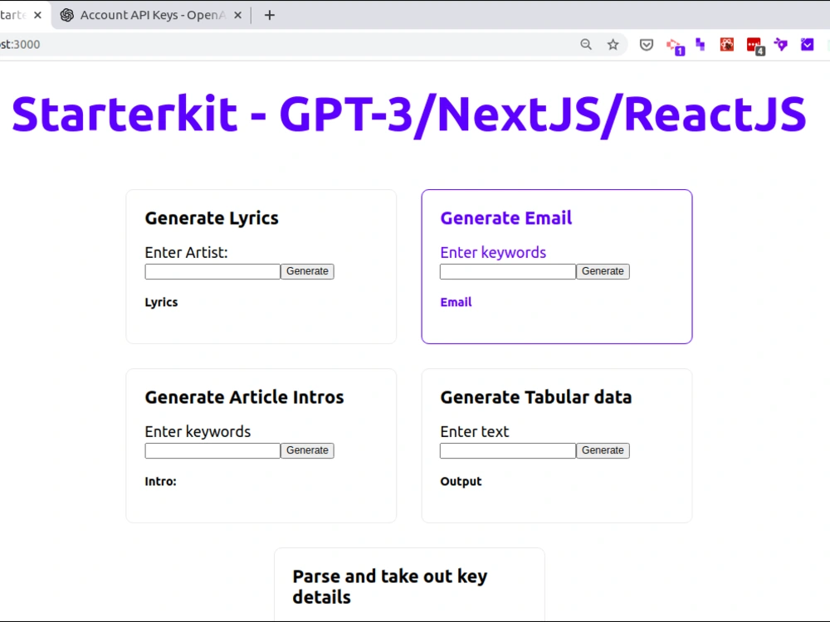Viewport: 830px width, 622px height.
Task: Open the extension icon showing badge 1
Action: pos(673,44)
